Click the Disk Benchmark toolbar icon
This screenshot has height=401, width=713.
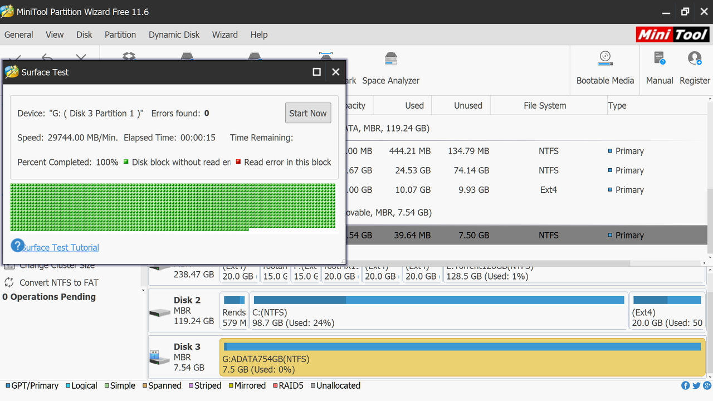[x=326, y=56]
